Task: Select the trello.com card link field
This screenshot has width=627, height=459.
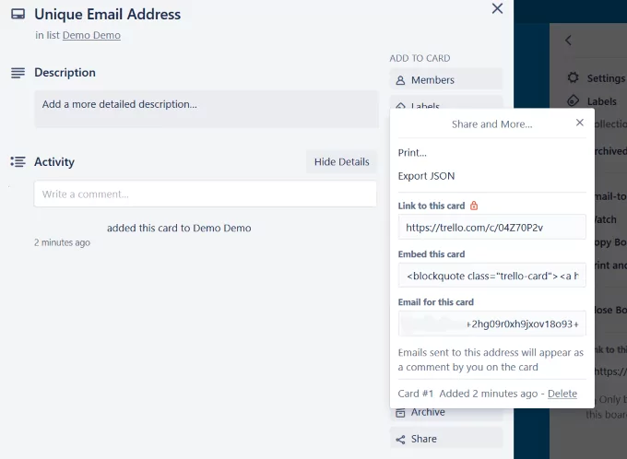Action: coord(491,228)
